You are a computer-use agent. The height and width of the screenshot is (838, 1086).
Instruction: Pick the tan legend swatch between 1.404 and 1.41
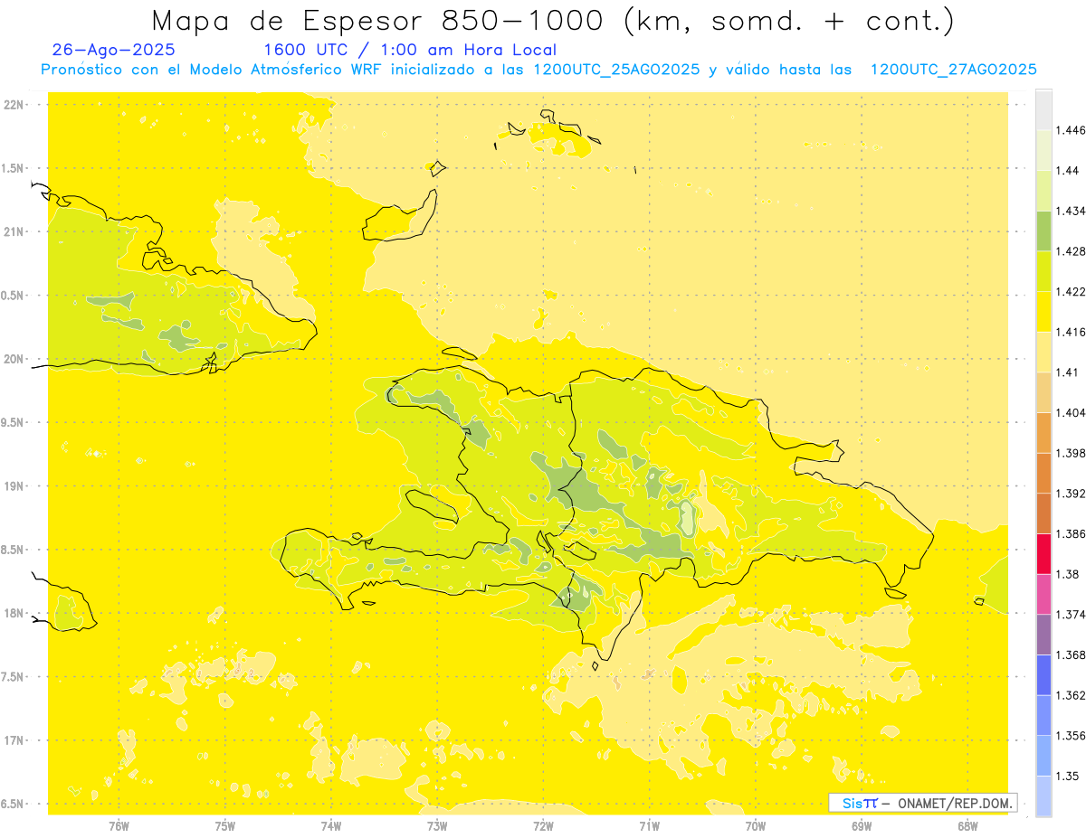1043,391
